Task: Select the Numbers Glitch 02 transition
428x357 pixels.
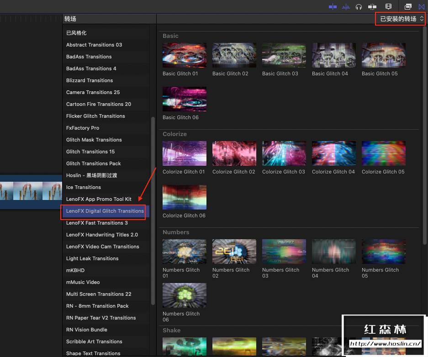Action: 234,252
